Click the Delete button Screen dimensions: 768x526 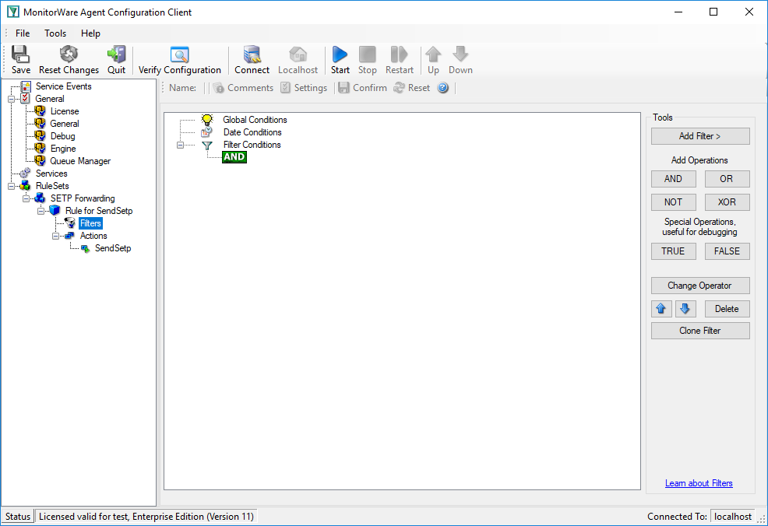[727, 309]
